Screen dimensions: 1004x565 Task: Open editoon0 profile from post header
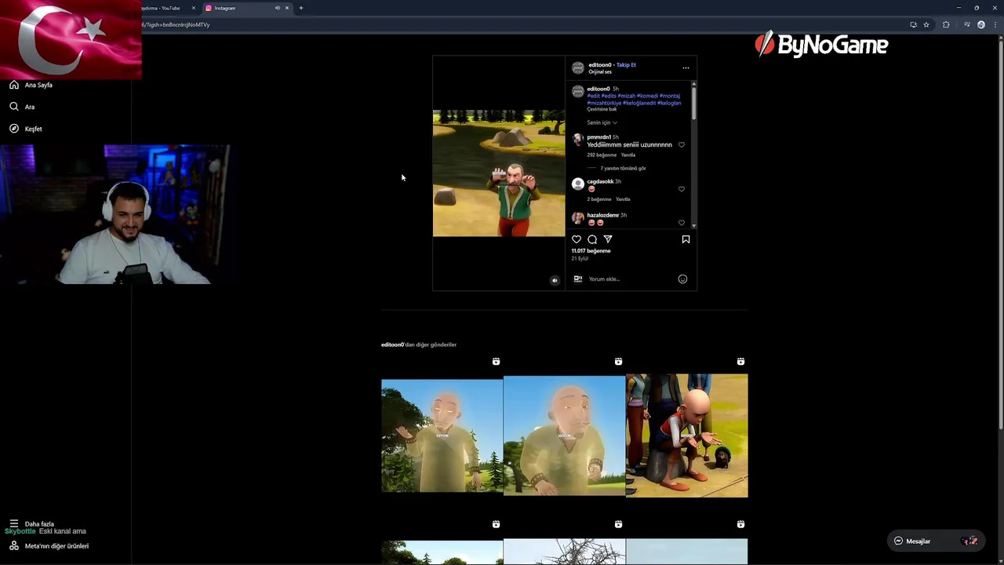[x=599, y=65]
